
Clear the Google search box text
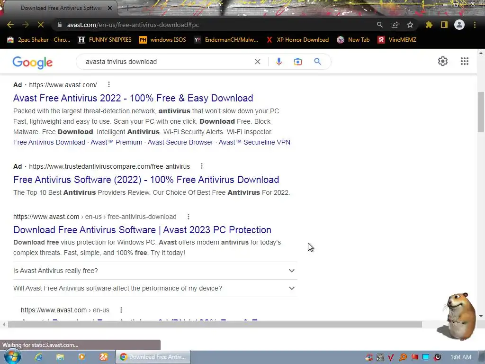click(257, 62)
